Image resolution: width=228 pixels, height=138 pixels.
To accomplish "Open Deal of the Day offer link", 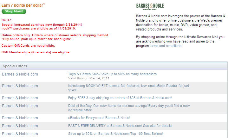I will 129,108.
